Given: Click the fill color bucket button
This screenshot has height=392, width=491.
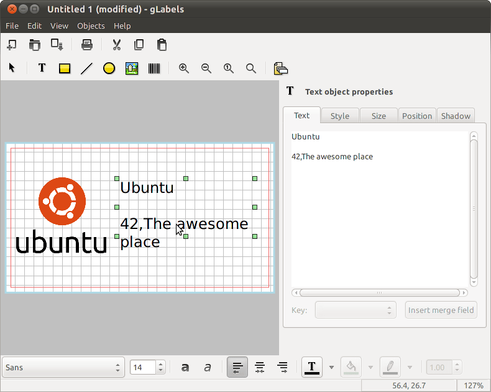Looking at the screenshot, I should pyautogui.click(x=351, y=367).
